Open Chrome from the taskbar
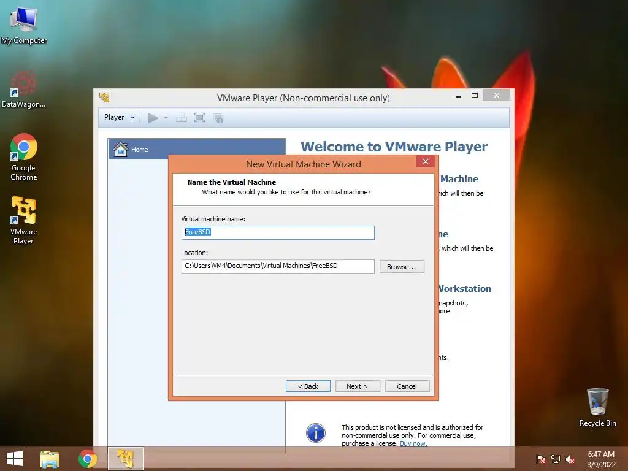628x471 pixels. pyautogui.click(x=88, y=459)
